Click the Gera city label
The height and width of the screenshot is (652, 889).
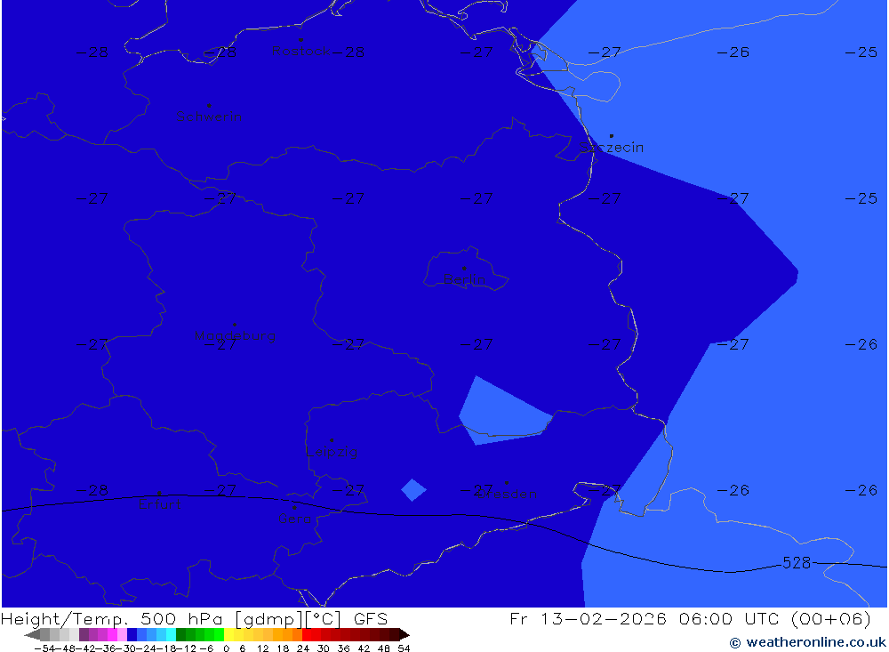click(294, 518)
